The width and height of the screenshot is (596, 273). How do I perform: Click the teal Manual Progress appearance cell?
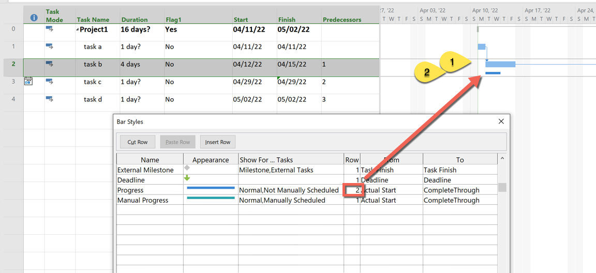click(x=211, y=200)
